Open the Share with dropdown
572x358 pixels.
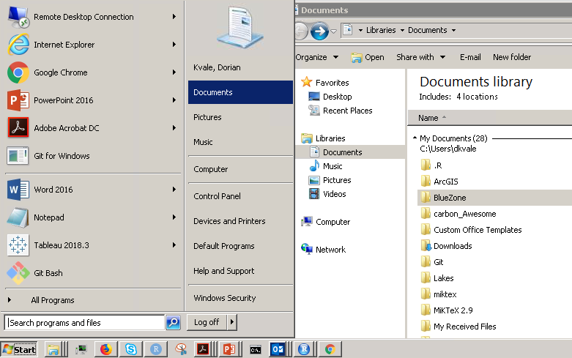click(x=420, y=57)
